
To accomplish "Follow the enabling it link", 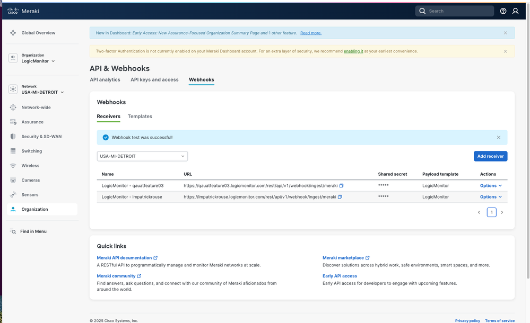I will click(353, 51).
